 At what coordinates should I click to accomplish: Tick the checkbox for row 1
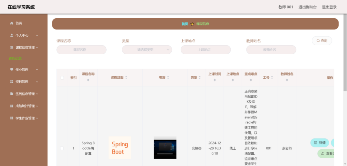coord(62,148)
